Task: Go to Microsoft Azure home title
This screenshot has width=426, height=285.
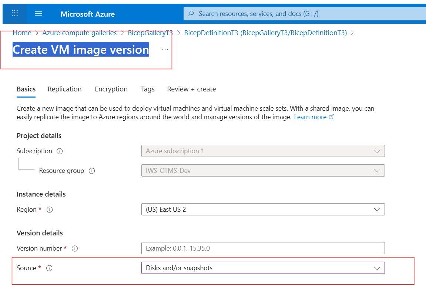Action: (x=87, y=14)
